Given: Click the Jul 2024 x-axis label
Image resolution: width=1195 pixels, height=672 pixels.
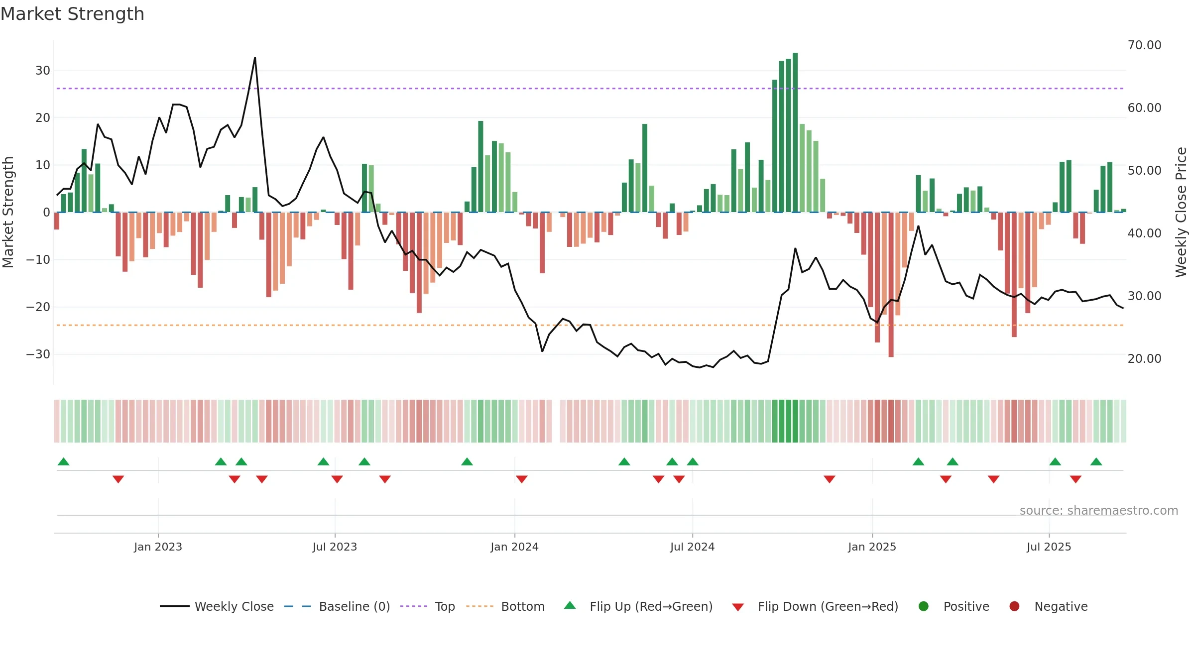Looking at the screenshot, I should tap(692, 547).
